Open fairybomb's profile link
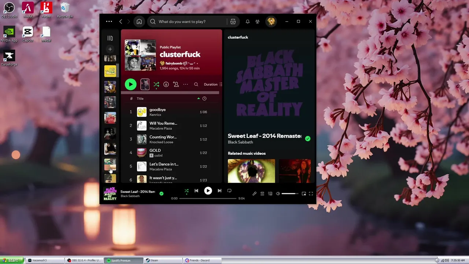Screen dimensions: 469x264 [x=174, y=63]
